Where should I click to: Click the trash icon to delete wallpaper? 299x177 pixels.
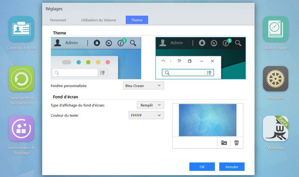click(237, 143)
